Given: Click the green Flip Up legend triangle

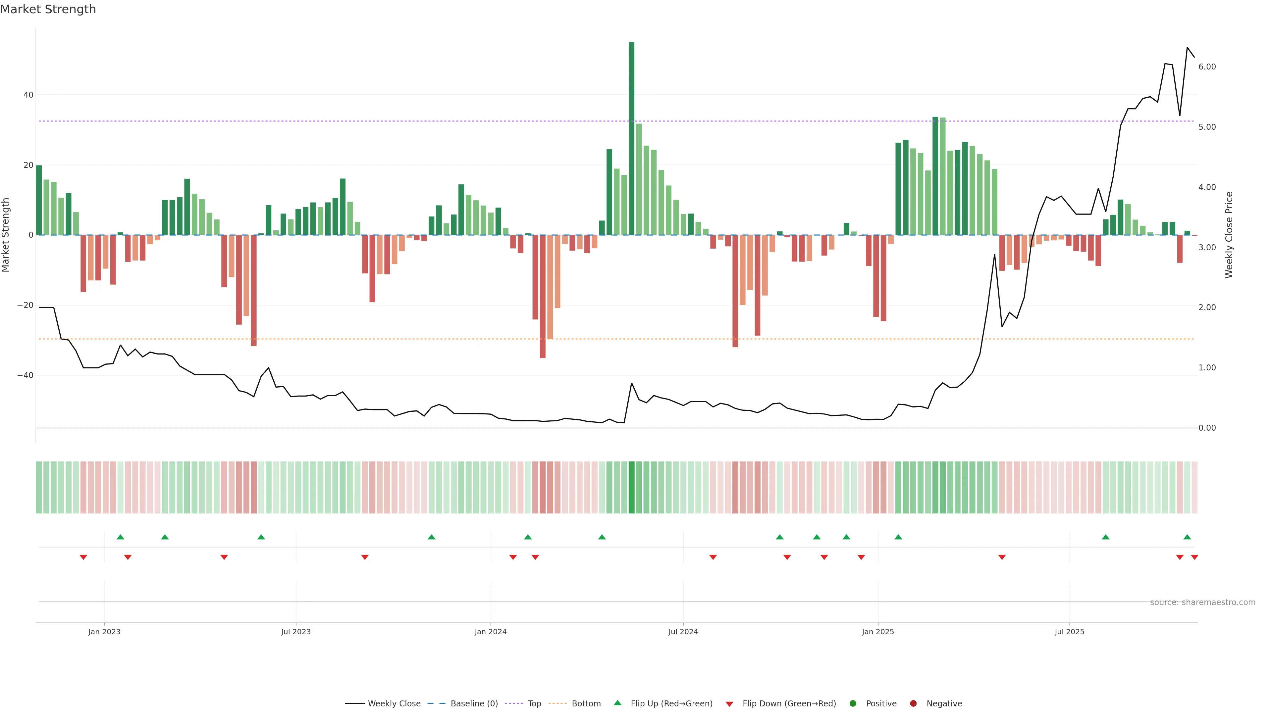Looking at the screenshot, I should pyautogui.click(x=617, y=703).
